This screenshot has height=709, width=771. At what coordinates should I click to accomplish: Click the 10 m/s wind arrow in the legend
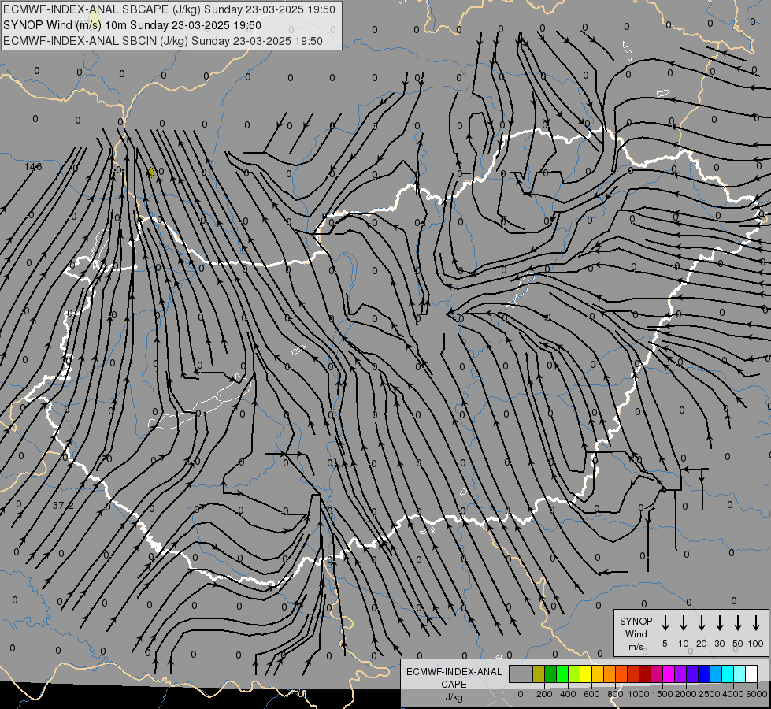coord(684,623)
